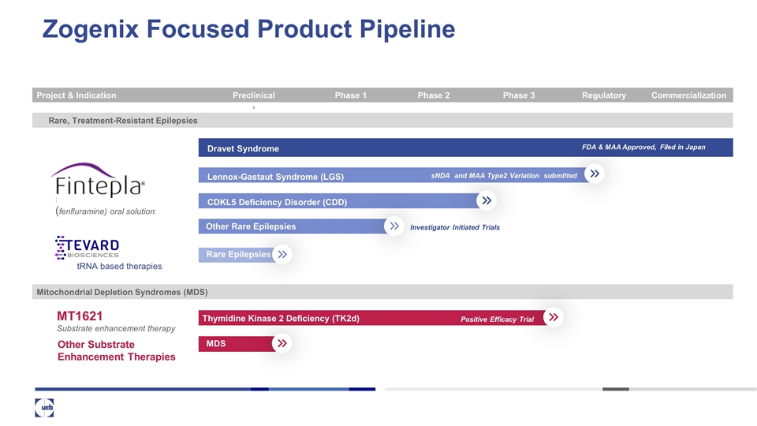Click the Zogenix Focused Product Pipeline title
The height and width of the screenshot is (426, 757).
coord(248,29)
